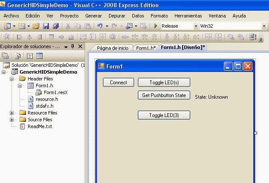Select the Toggle LED(s) button
Viewport: 269px width, 183px height.
pos(164,83)
